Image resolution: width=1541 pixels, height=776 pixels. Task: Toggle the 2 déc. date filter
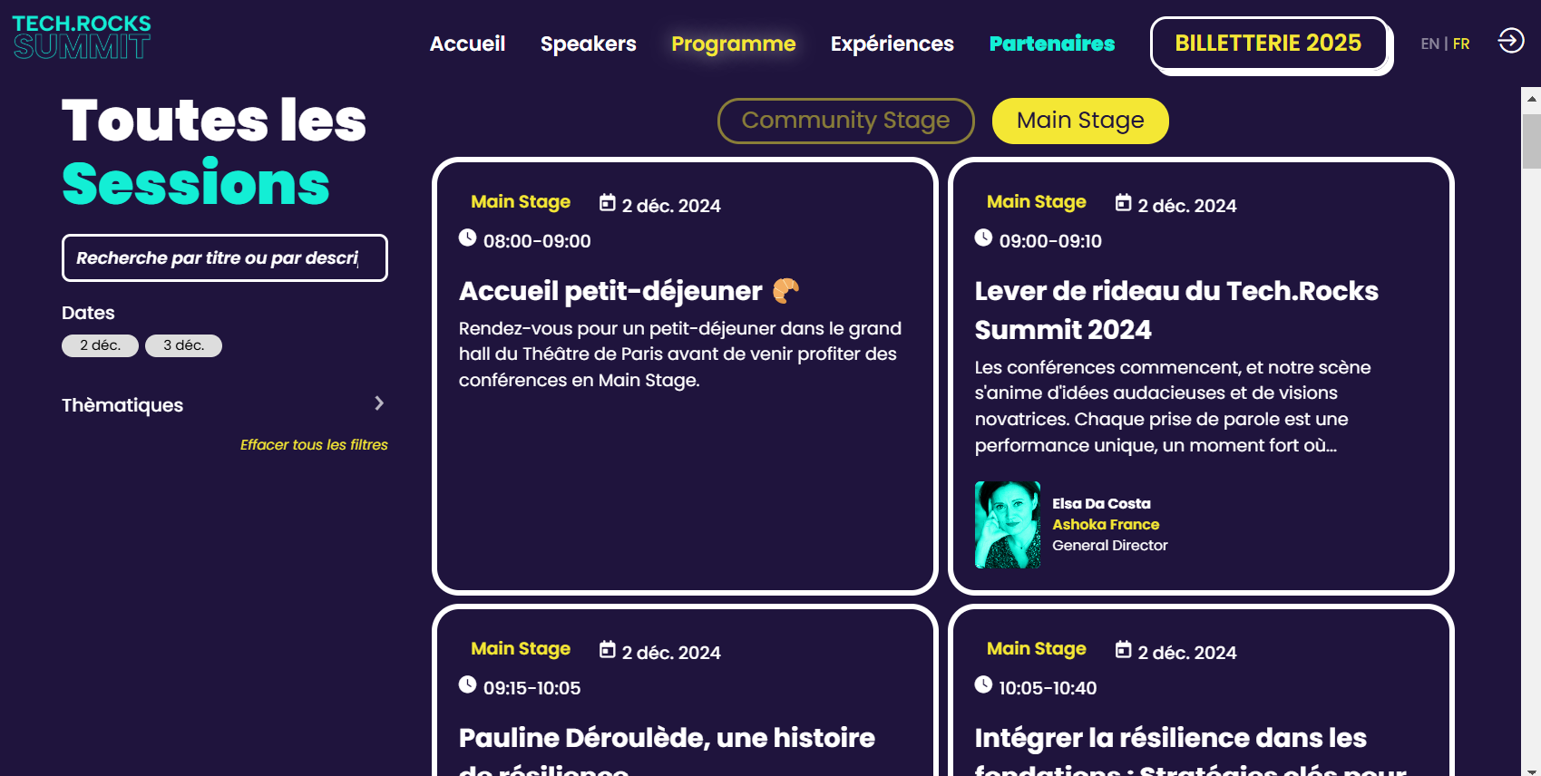(x=100, y=345)
